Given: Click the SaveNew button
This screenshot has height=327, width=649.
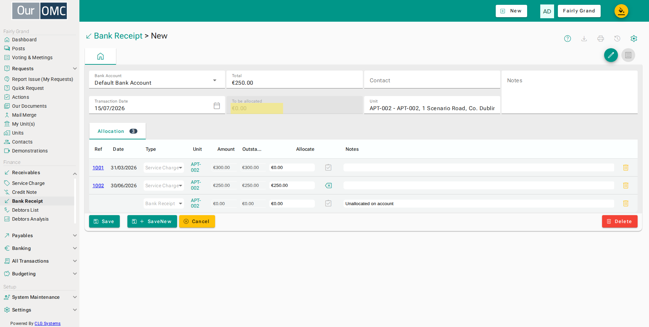Looking at the screenshot, I should (152, 221).
